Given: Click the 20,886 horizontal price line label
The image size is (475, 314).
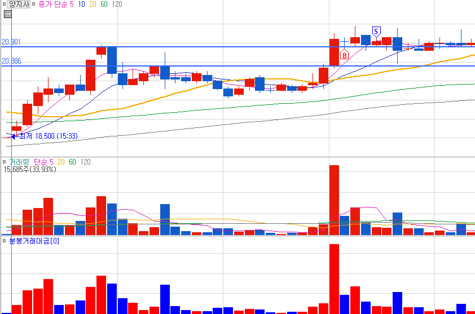Looking at the screenshot, I should [11, 61].
